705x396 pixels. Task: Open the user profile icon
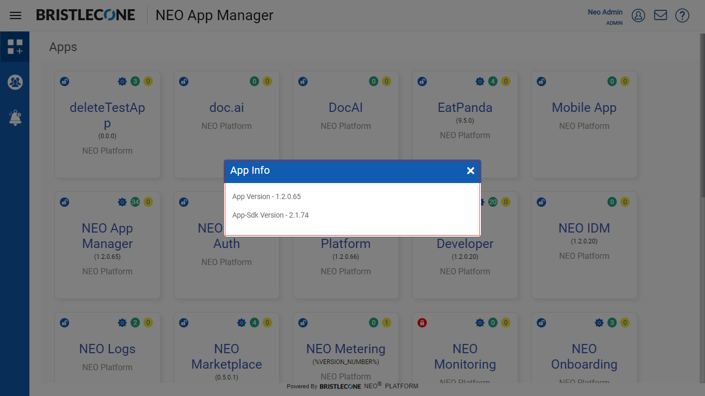(638, 15)
